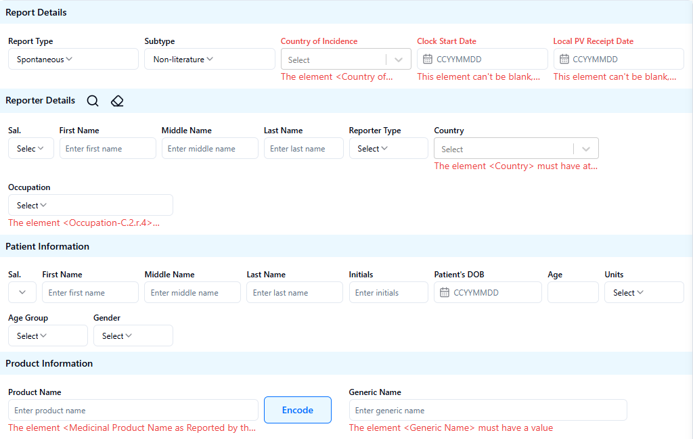Focus the Local PV Receipt Date field
The height and width of the screenshot is (439, 693).
619,59
